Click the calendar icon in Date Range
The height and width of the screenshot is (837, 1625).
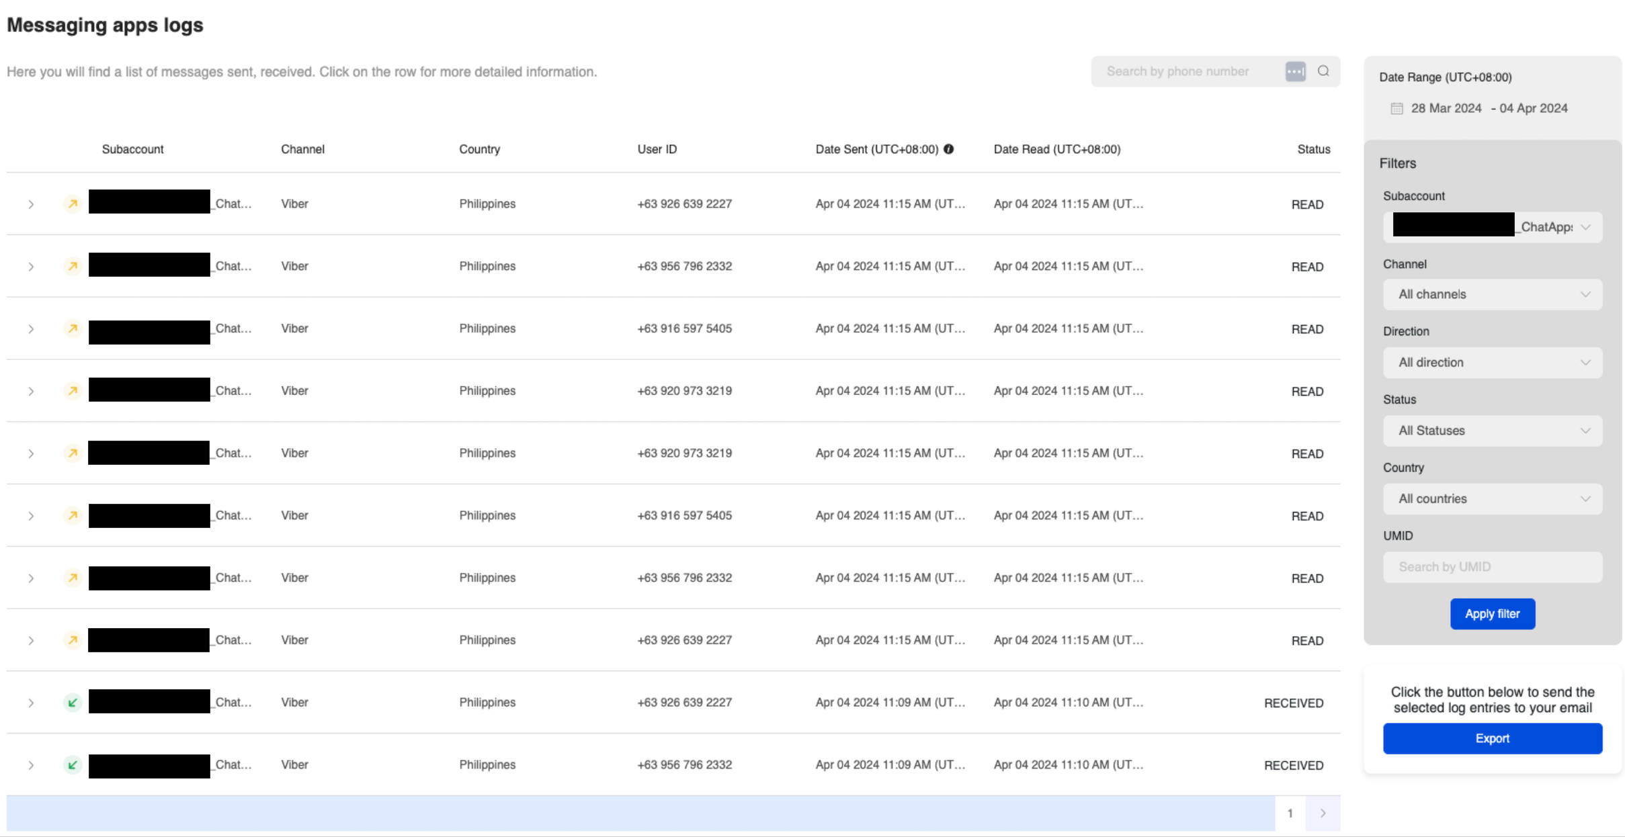tap(1397, 108)
